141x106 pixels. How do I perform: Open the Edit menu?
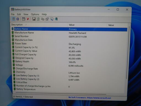click(x=19, y=14)
